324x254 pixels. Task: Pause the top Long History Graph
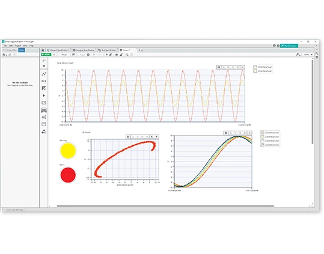point(219,67)
